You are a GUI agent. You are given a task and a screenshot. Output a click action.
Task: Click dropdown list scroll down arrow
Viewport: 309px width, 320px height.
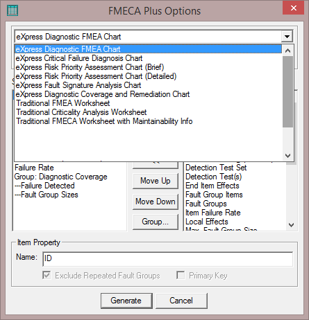point(287,156)
